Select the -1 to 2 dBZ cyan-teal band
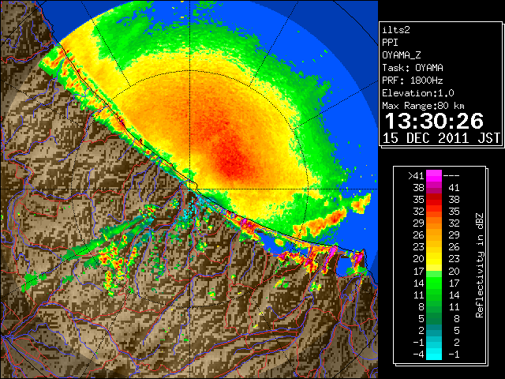 point(434,343)
